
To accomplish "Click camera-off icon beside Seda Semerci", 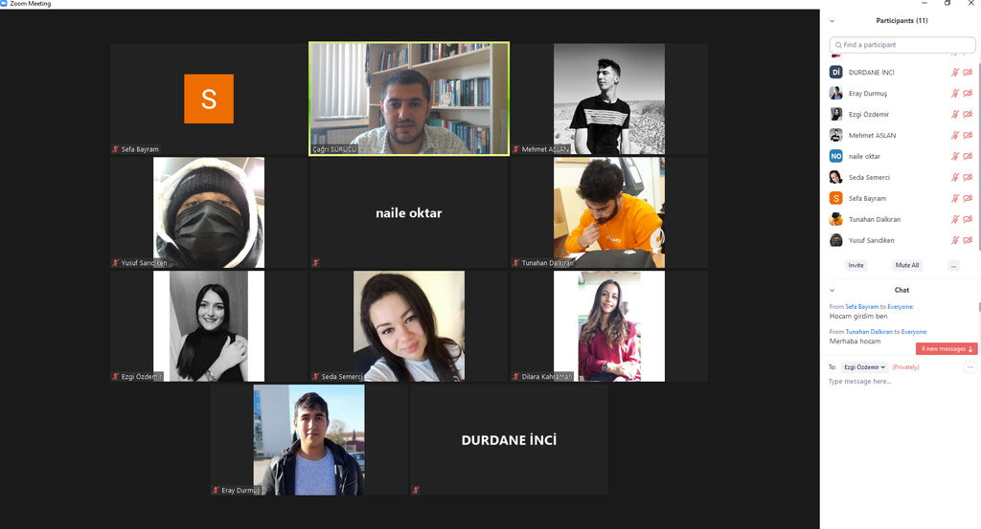I will 968,177.
